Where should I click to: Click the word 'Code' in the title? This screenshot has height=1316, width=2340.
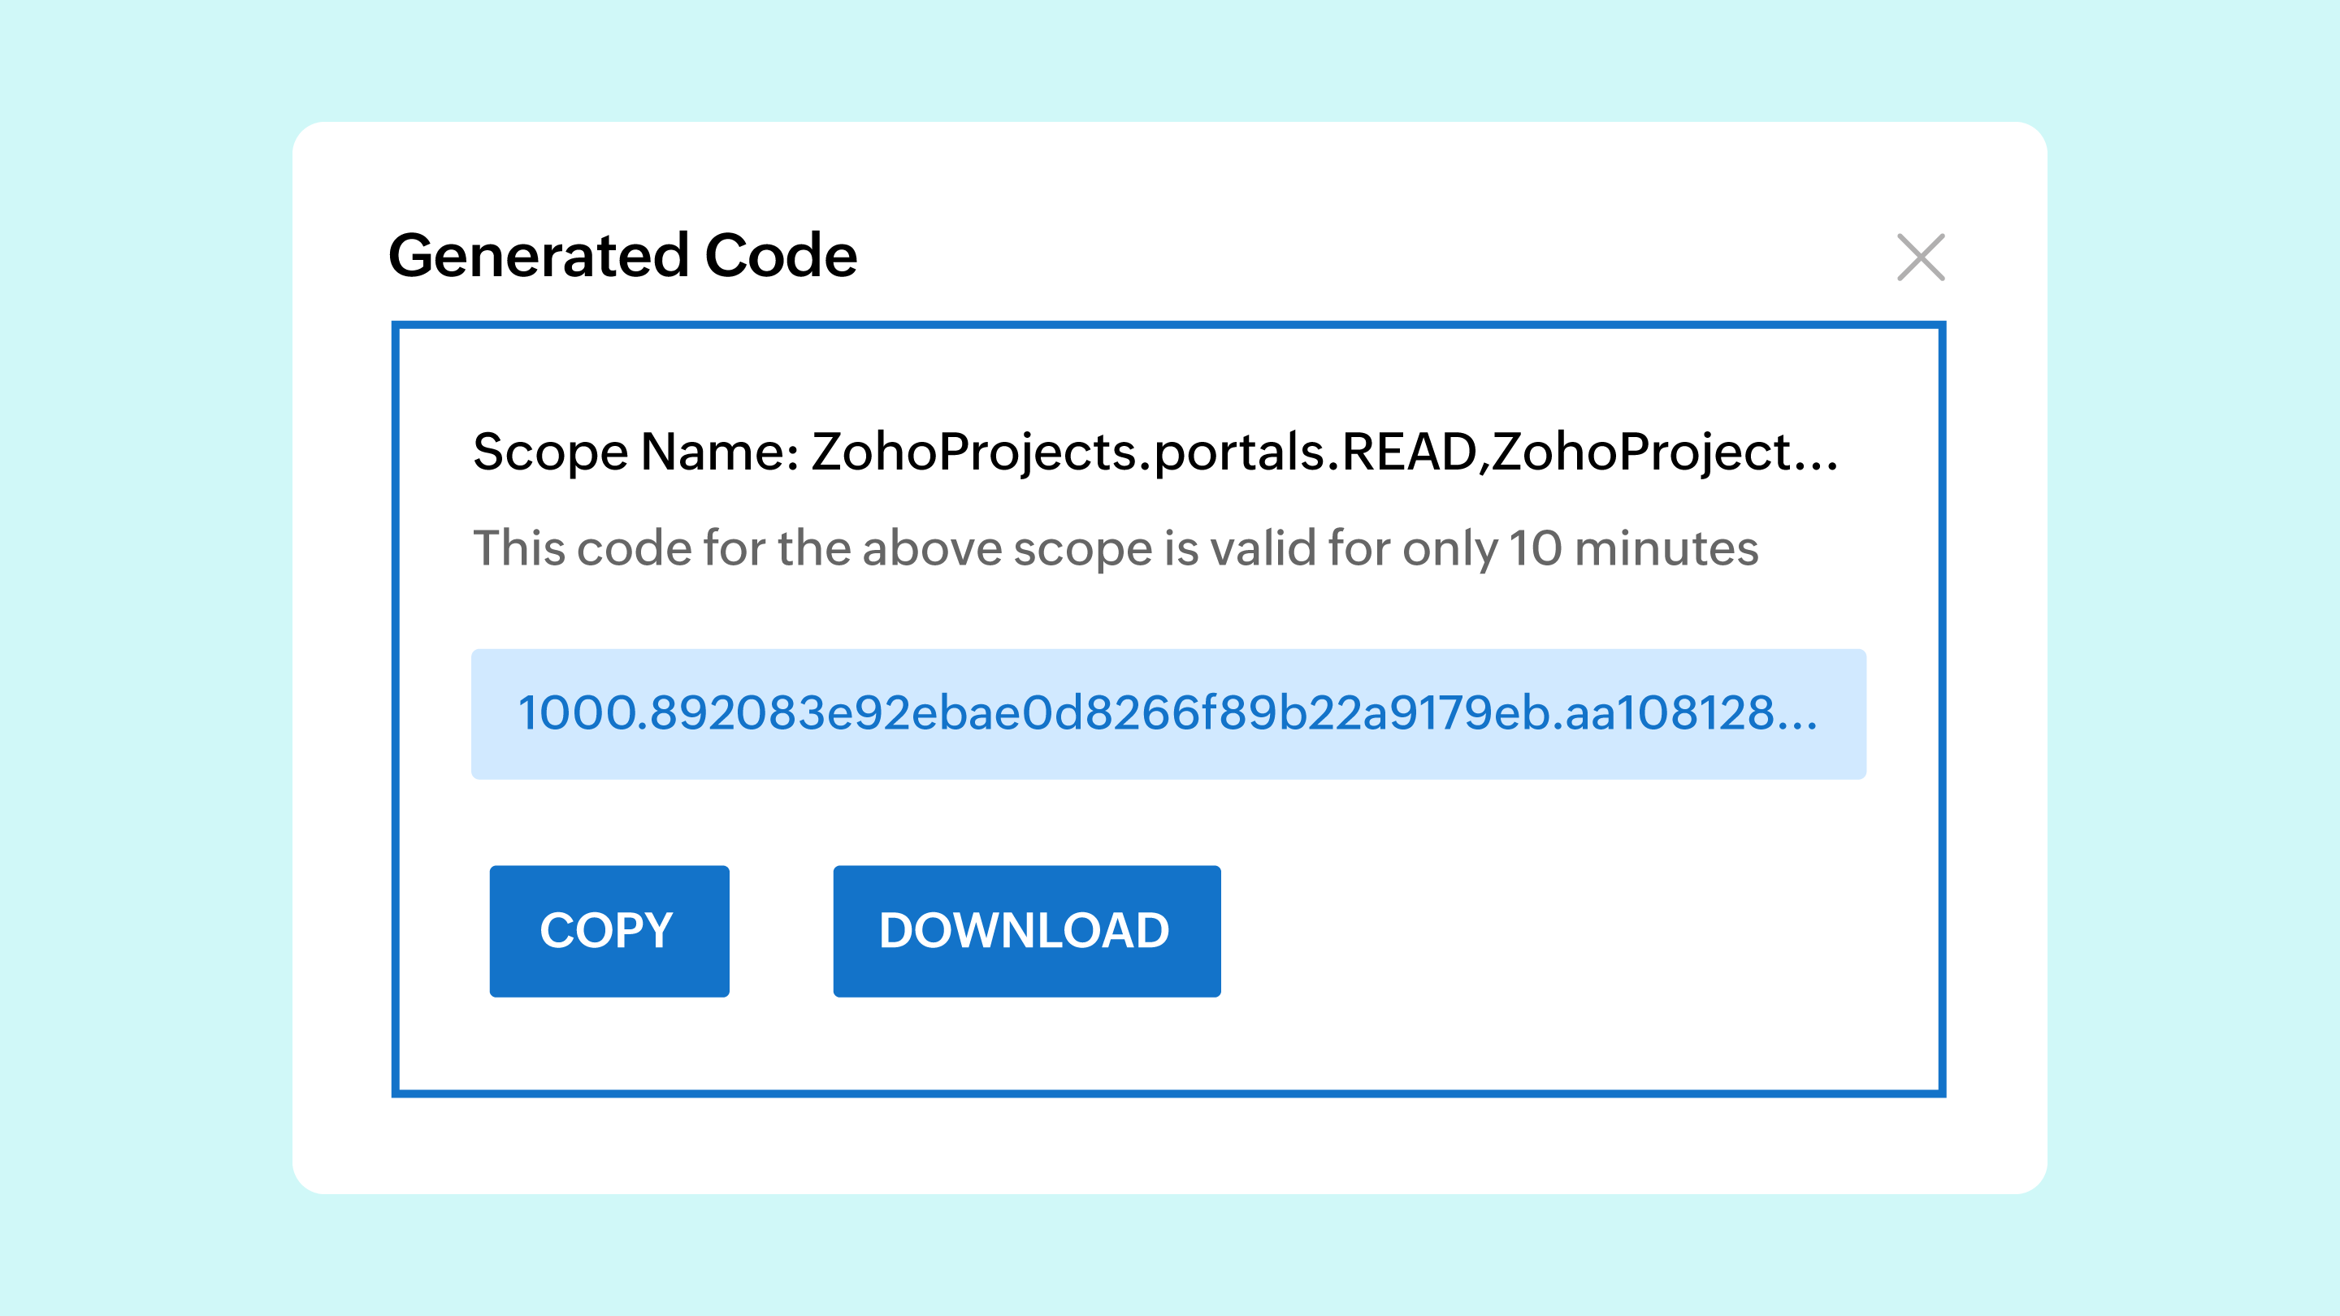click(x=780, y=255)
